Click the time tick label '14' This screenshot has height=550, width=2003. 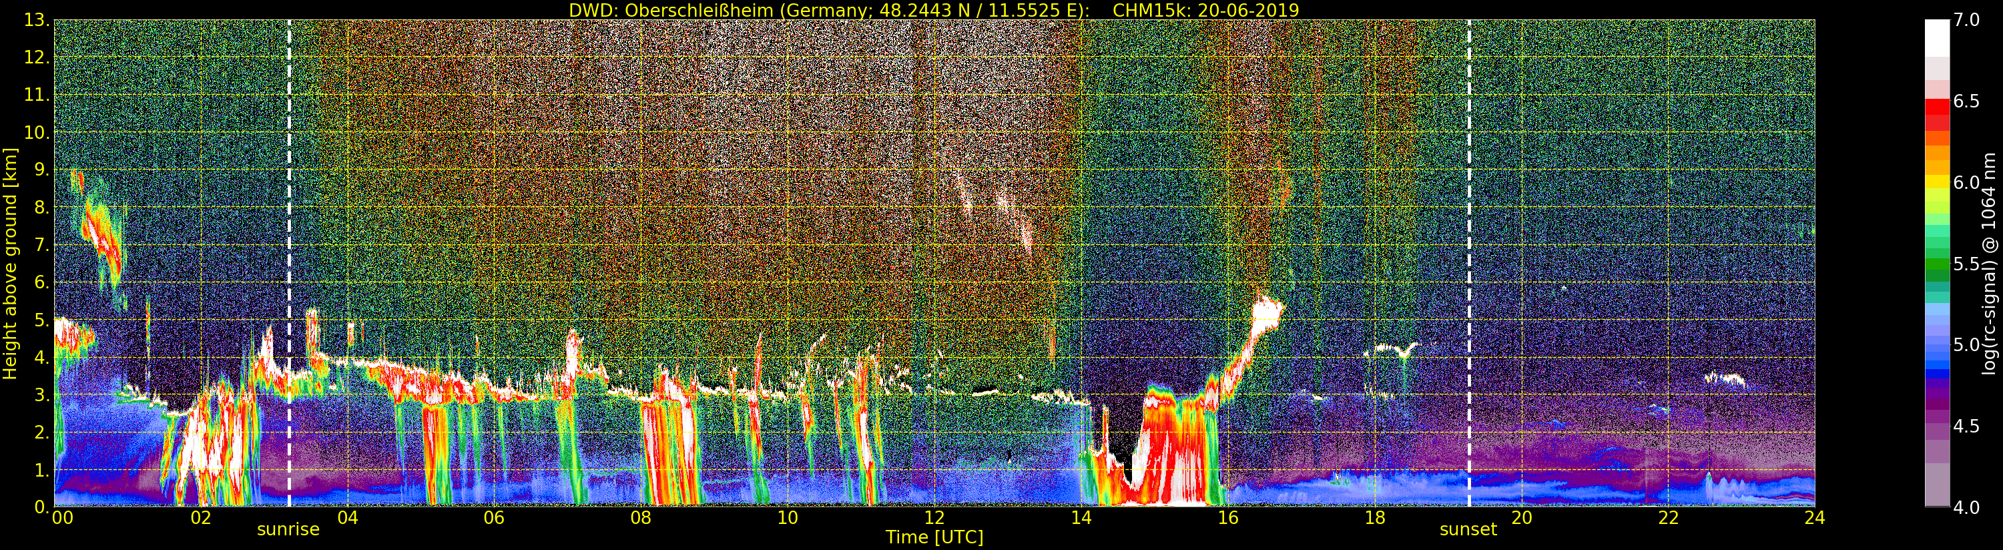point(1081,518)
